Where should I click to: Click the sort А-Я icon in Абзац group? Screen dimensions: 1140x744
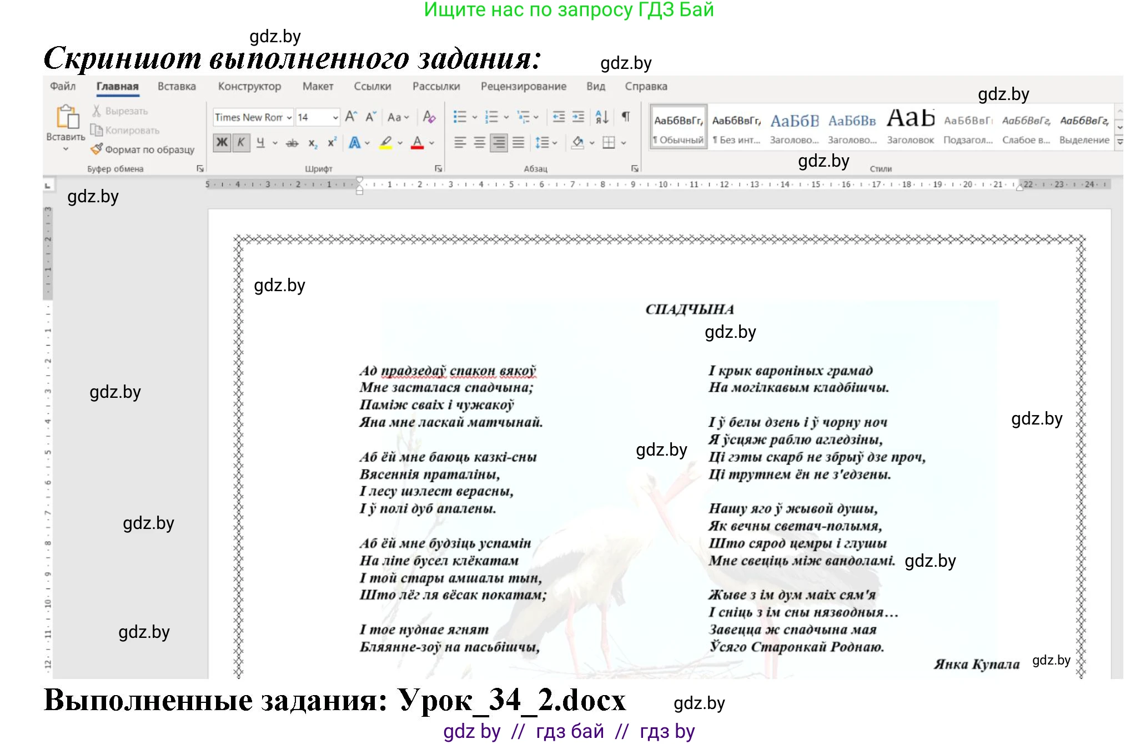[x=601, y=117]
